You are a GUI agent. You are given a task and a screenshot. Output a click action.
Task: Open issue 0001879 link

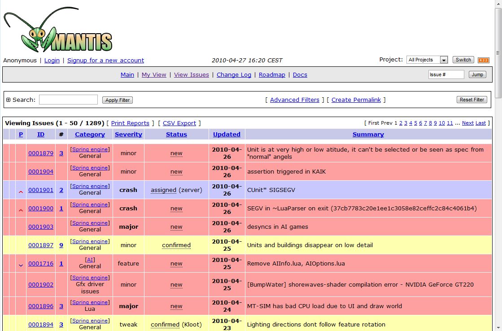[41, 153]
